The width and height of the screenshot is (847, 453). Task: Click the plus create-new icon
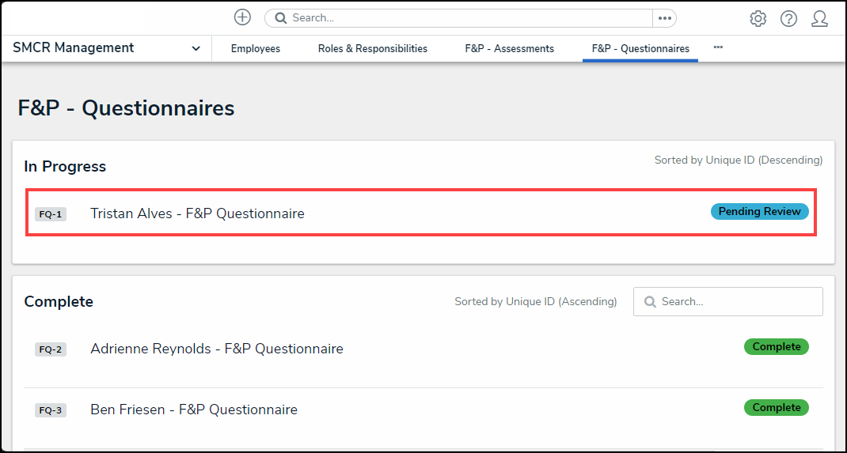(242, 17)
